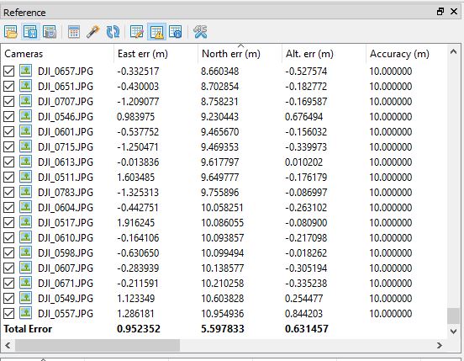
Task: Click the Import reference icon
Action: 11,32
